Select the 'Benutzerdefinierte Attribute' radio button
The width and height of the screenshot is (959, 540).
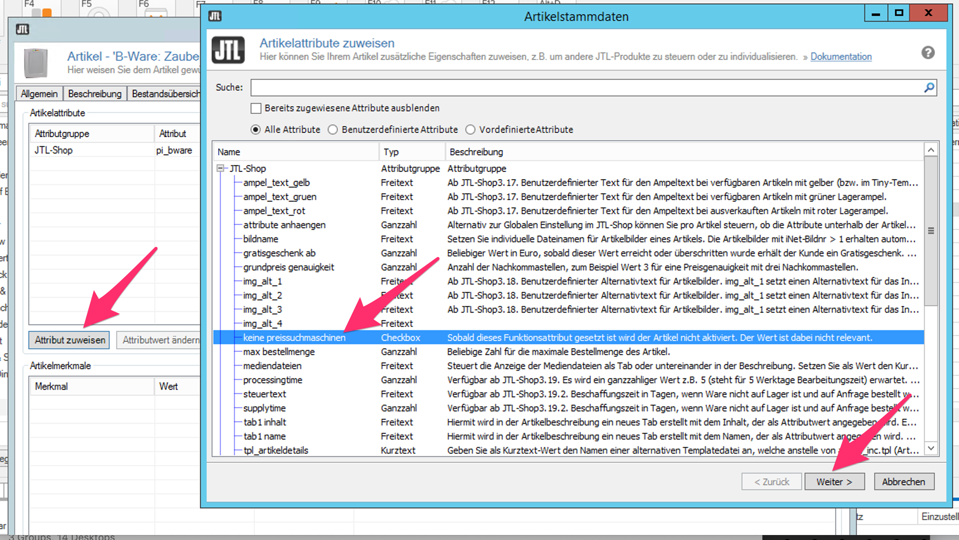click(333, 130)
